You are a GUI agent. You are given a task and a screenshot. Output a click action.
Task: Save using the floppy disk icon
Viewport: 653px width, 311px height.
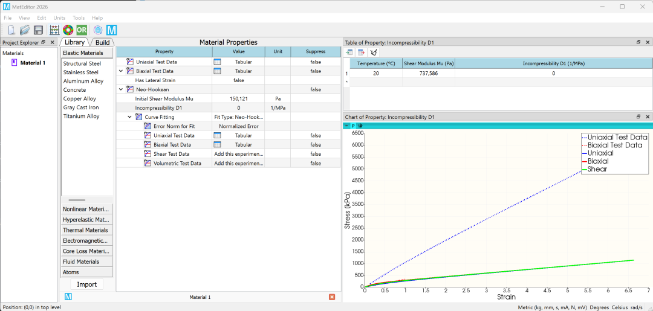38,30
